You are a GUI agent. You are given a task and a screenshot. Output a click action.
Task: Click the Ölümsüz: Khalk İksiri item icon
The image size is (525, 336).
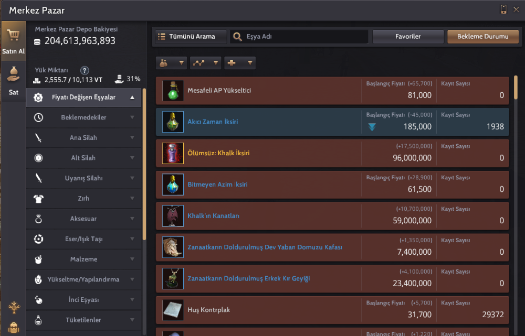(x=173, y=153)
